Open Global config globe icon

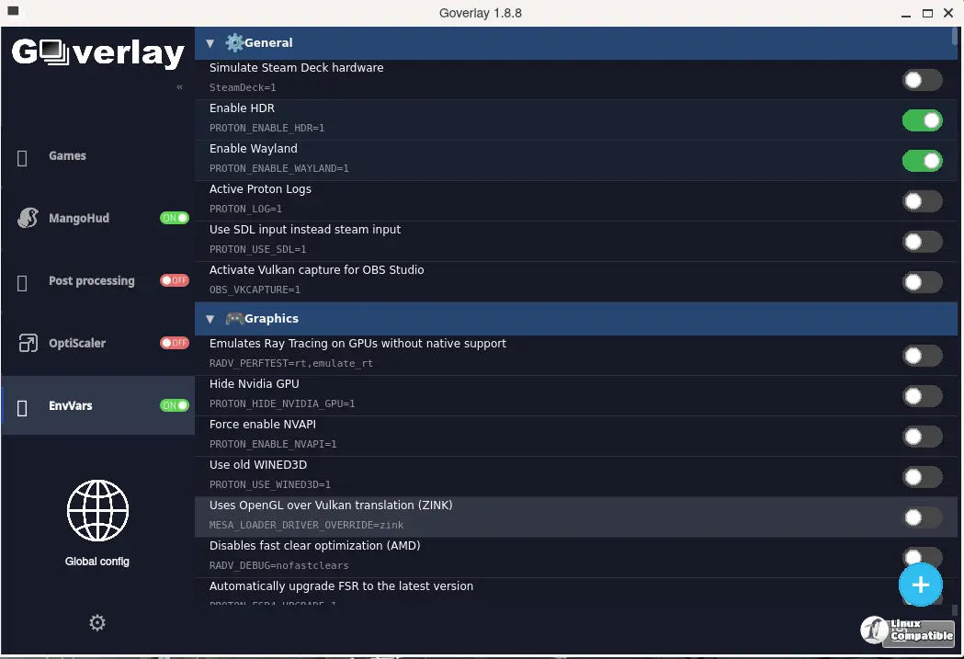pos(97,510)
